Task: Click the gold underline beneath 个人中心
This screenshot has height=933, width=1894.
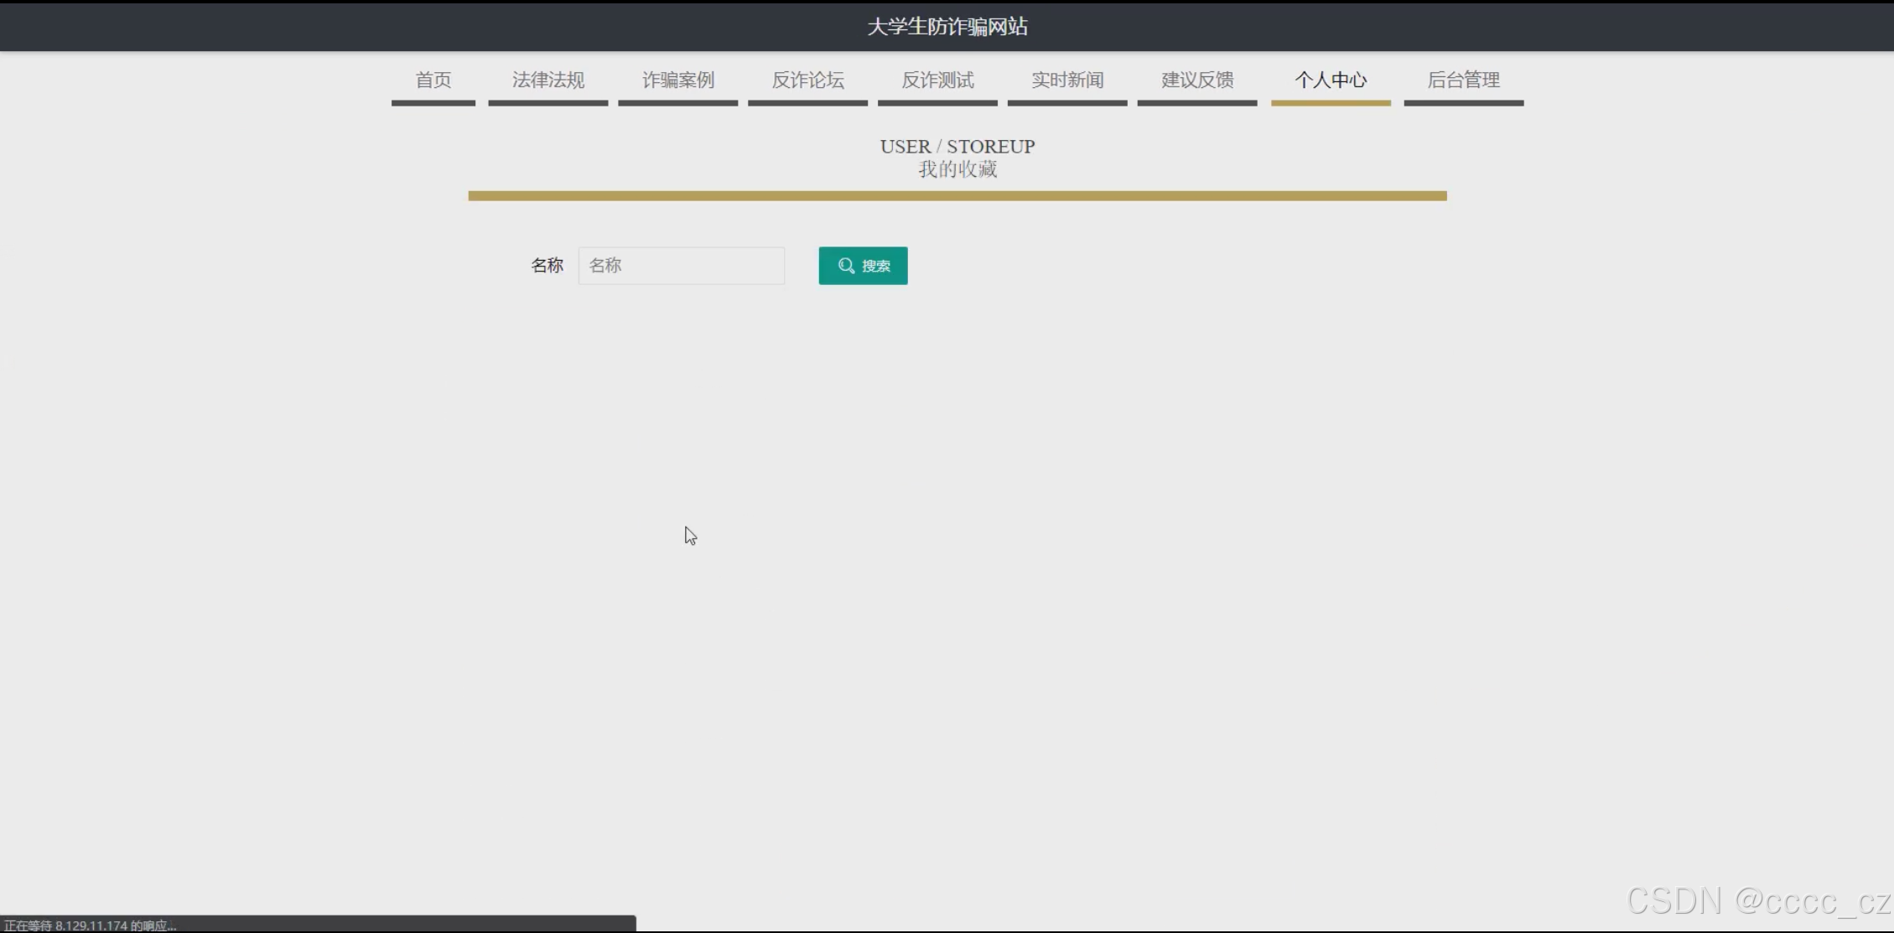Action: tap(1331, 103)
